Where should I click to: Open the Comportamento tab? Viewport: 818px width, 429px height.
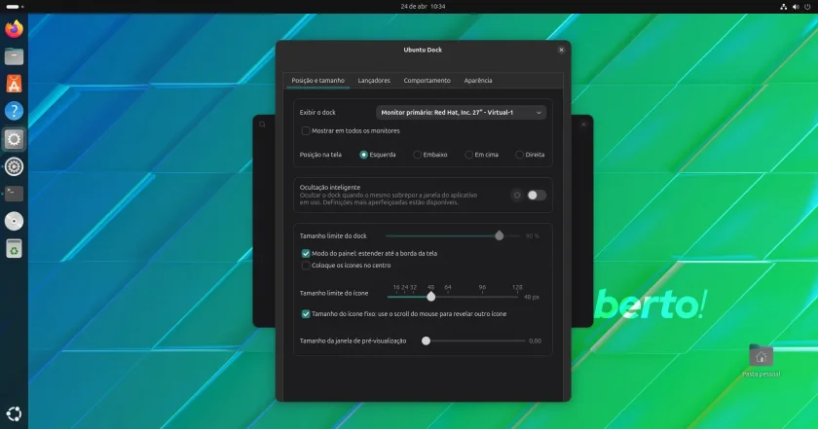(x=427, y=81)
